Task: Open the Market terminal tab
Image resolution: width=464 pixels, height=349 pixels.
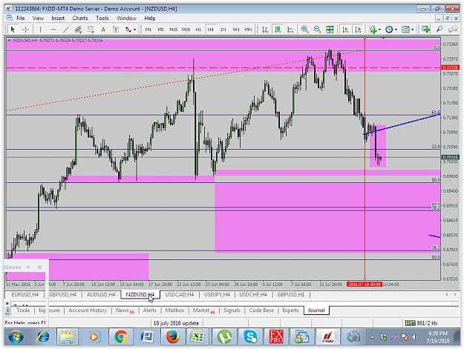Action: (x=203, y=310)
